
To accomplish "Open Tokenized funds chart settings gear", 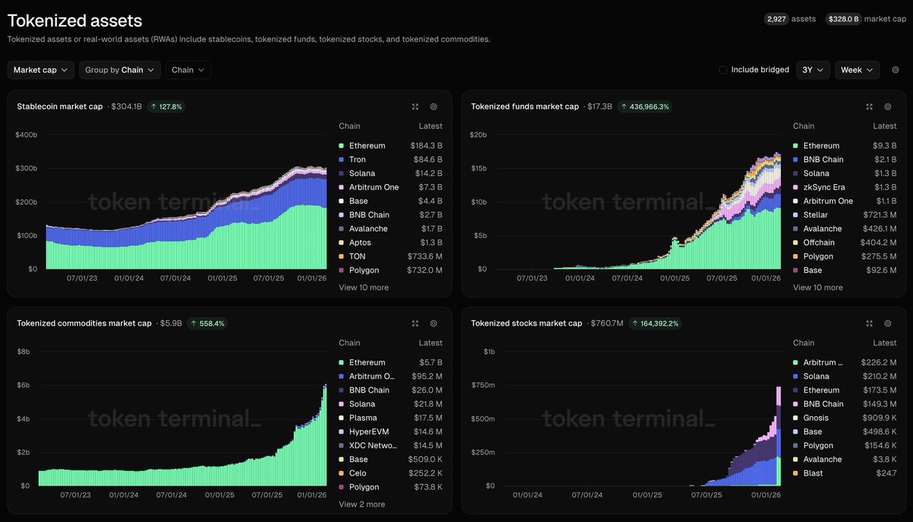I will [888, 107].
